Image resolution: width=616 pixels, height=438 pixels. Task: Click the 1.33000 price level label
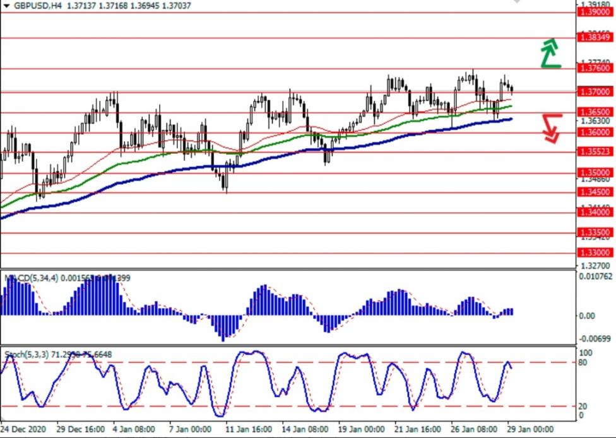[x=595, y=253]
